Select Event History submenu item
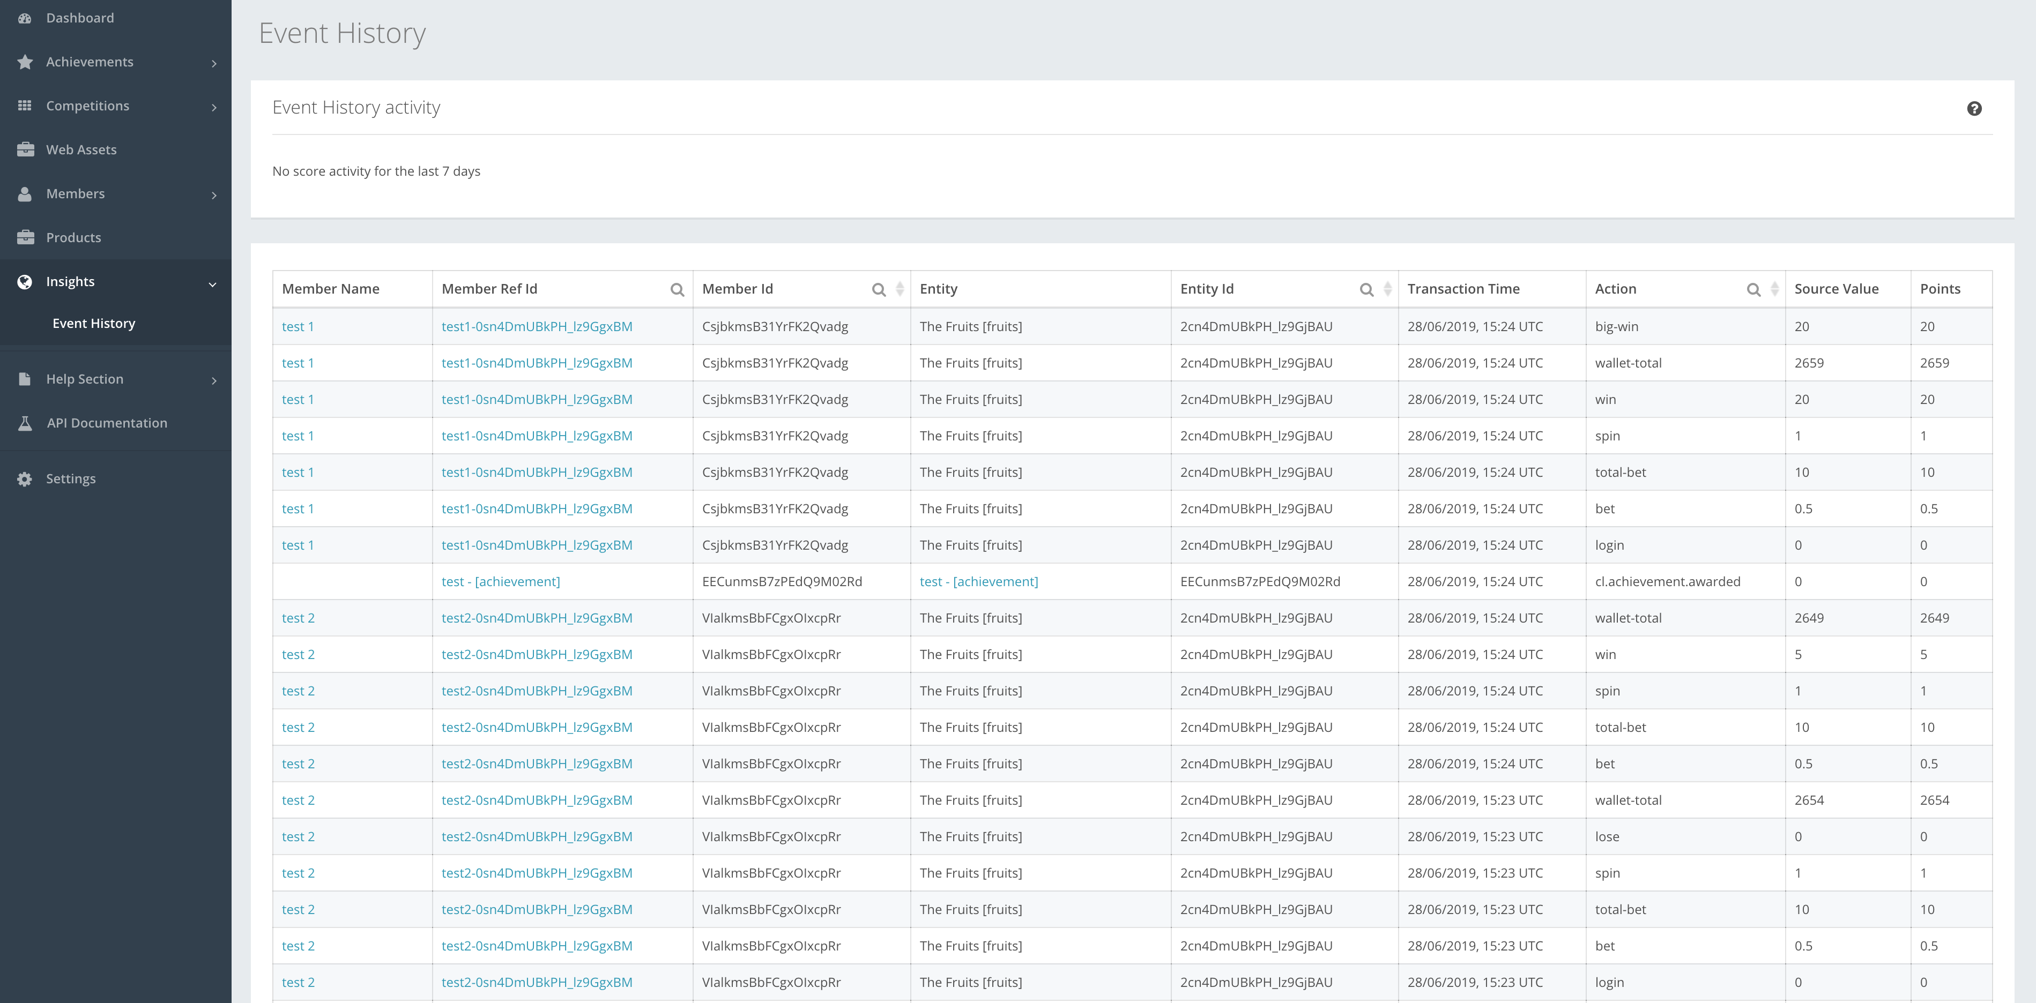 (x=93, y=324)
